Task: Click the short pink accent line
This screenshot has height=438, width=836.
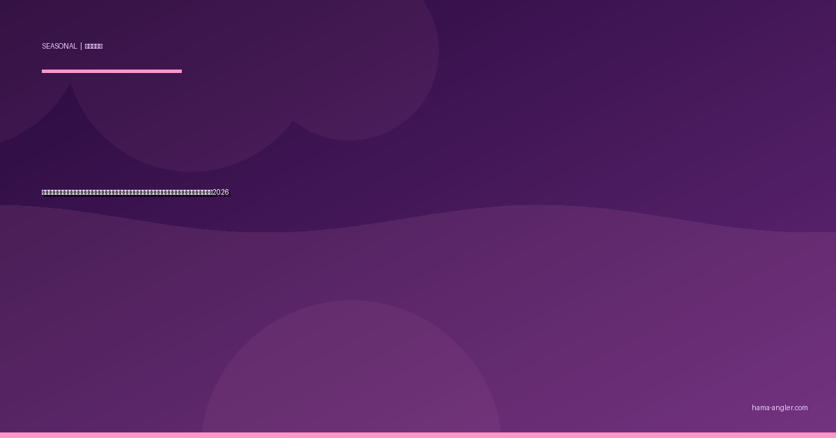Action: pyautogui.click(x=111, y=71)
